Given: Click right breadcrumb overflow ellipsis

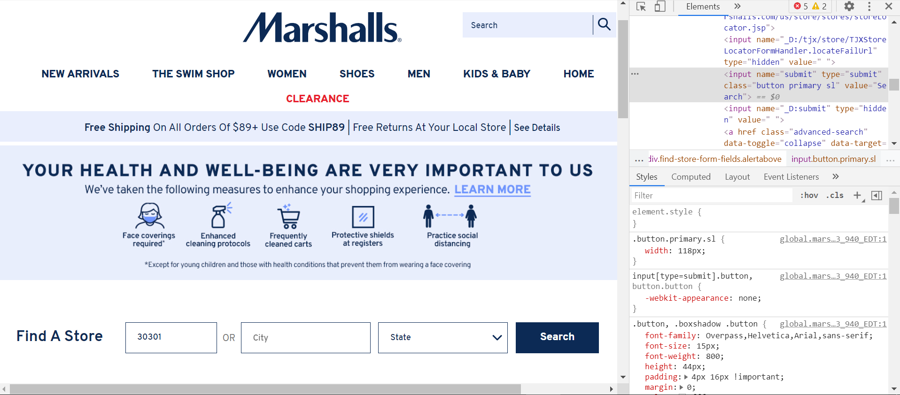Looking at the screenshot, I should coord(890,160).
